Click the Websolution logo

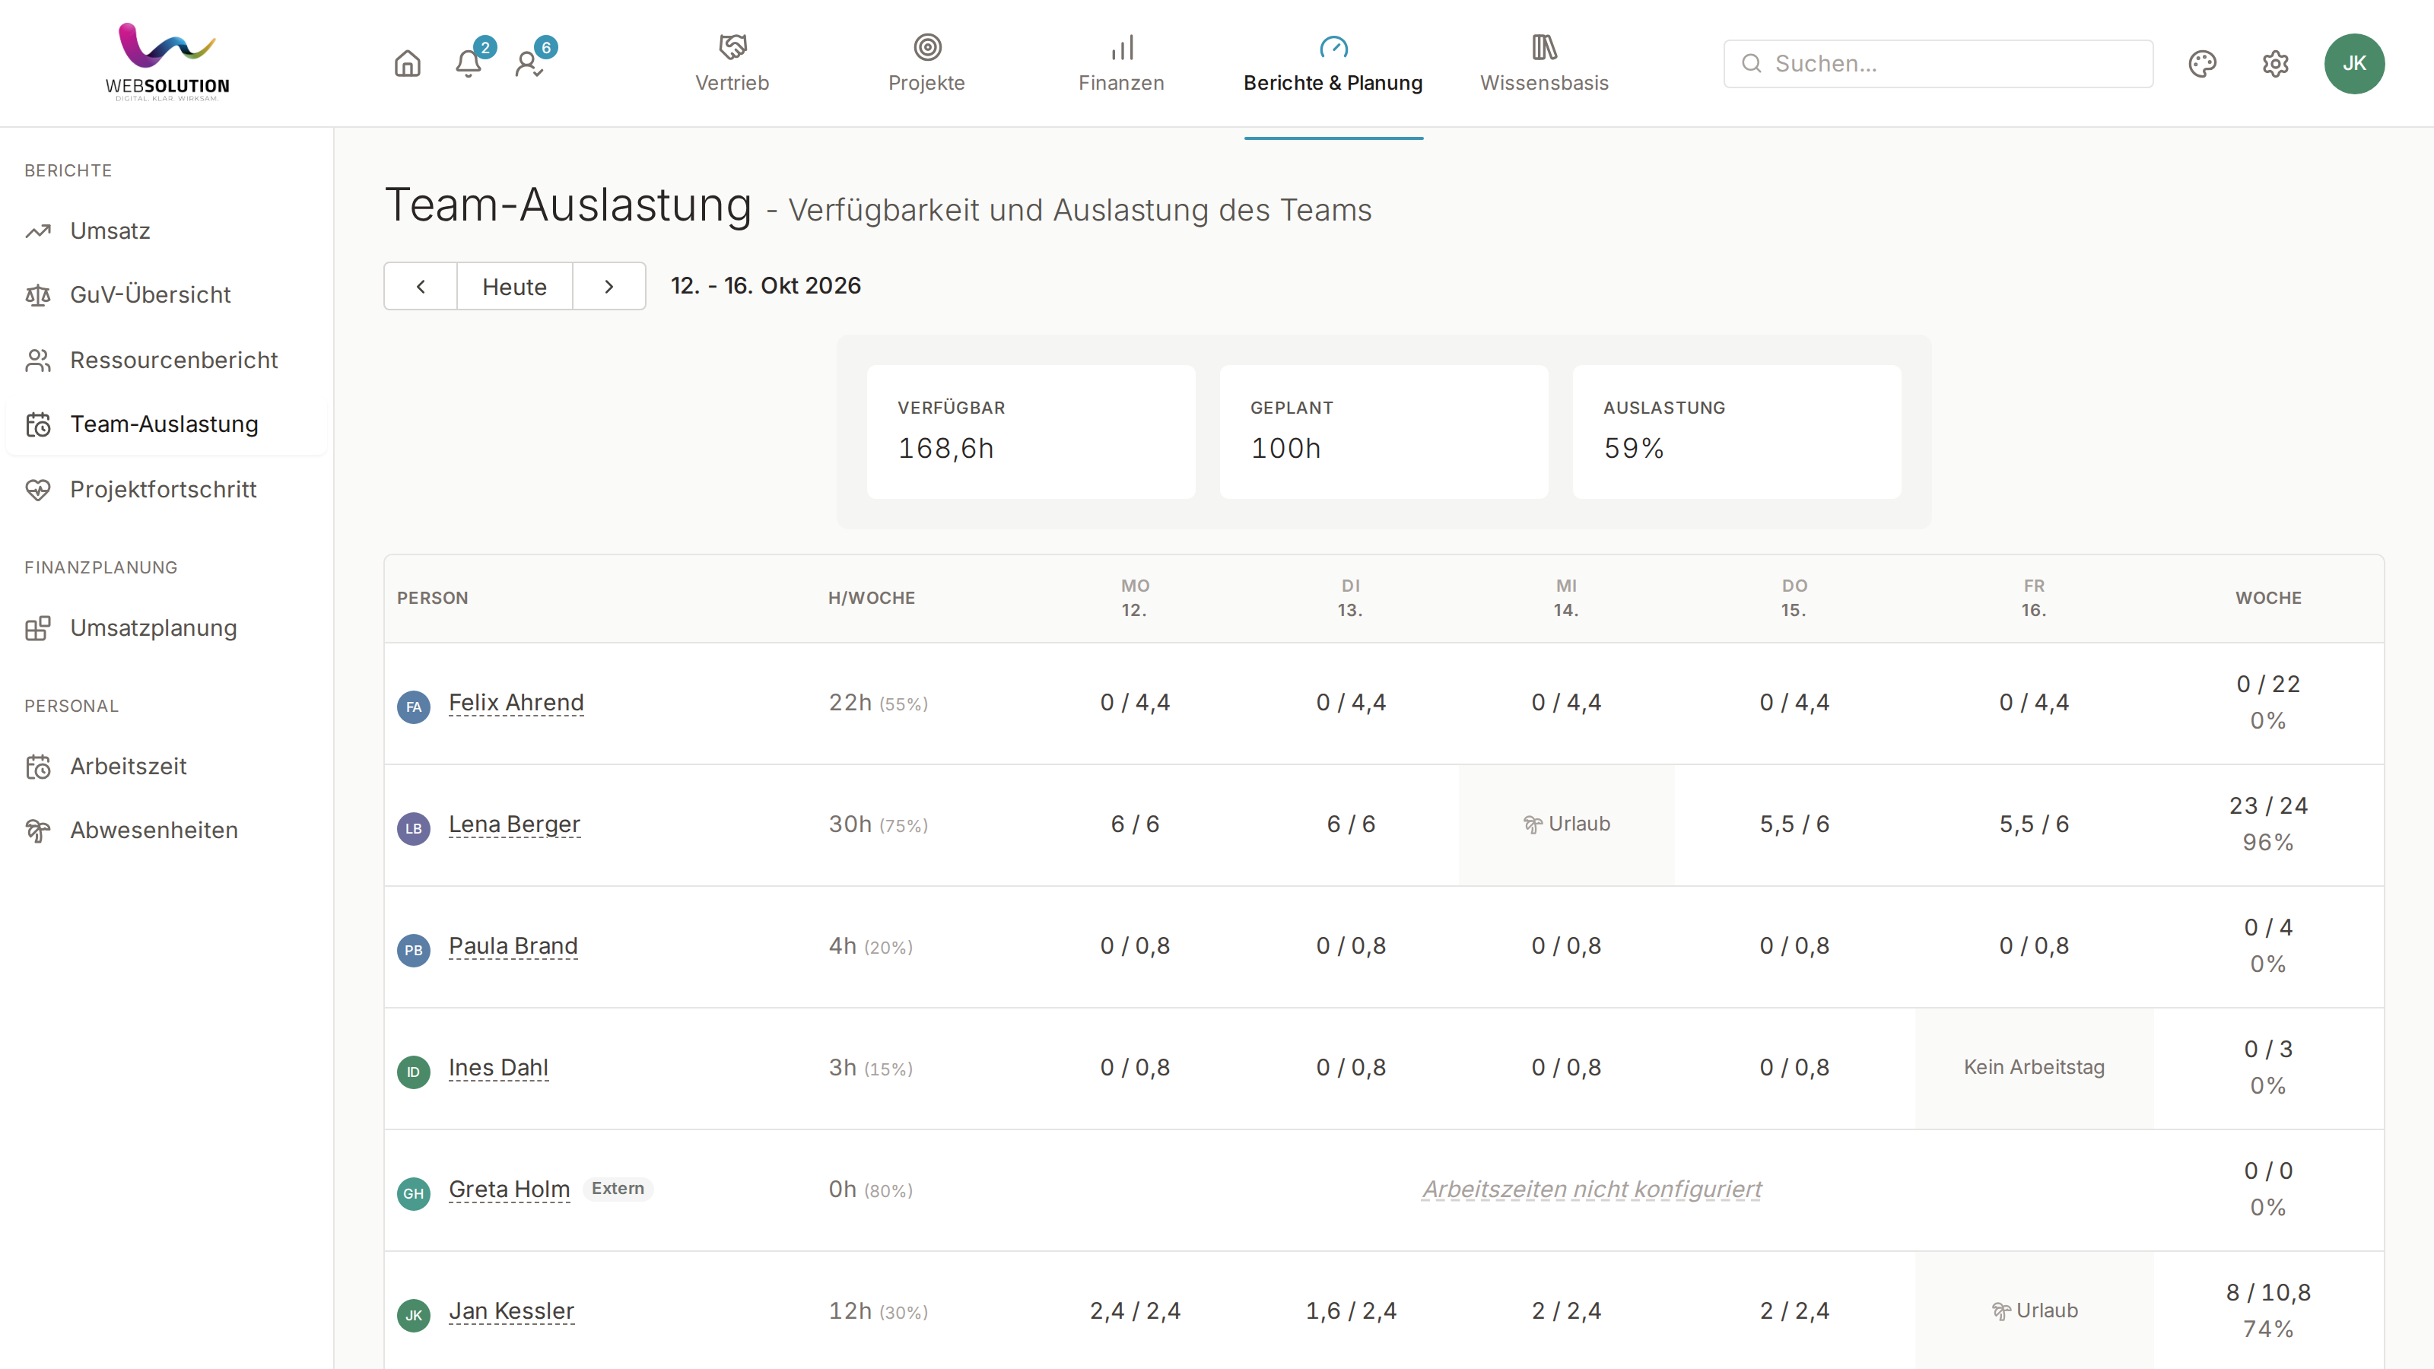pos(167,62)
